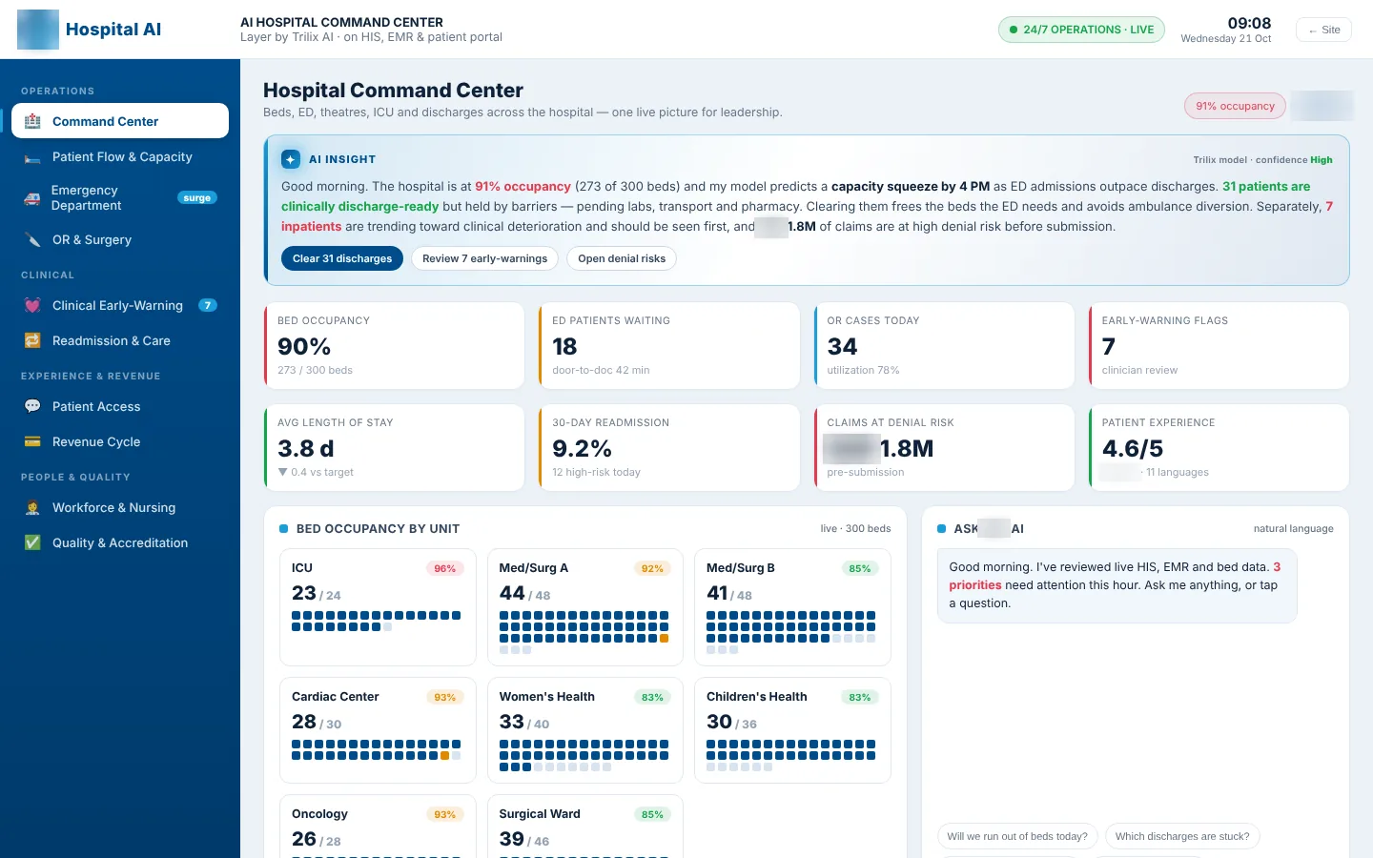This screenshot has width=1373, height=858.
Task: Open Patient Flow & Capacity page
Action: (x=120, y=157)
